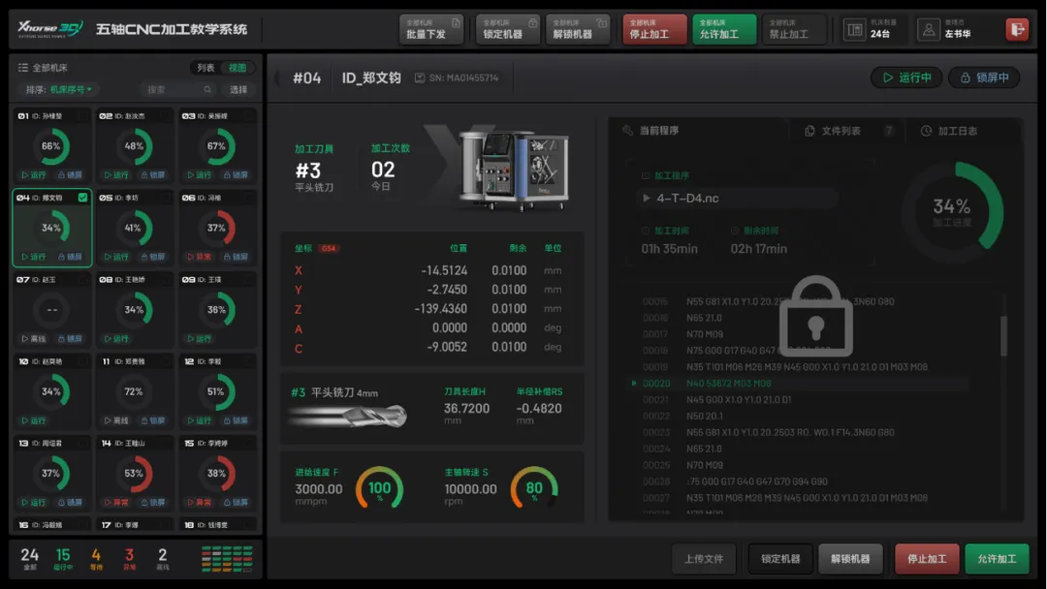Click top bar 锁定机器 button
The image size is (1047, 589).
point(508,30)
